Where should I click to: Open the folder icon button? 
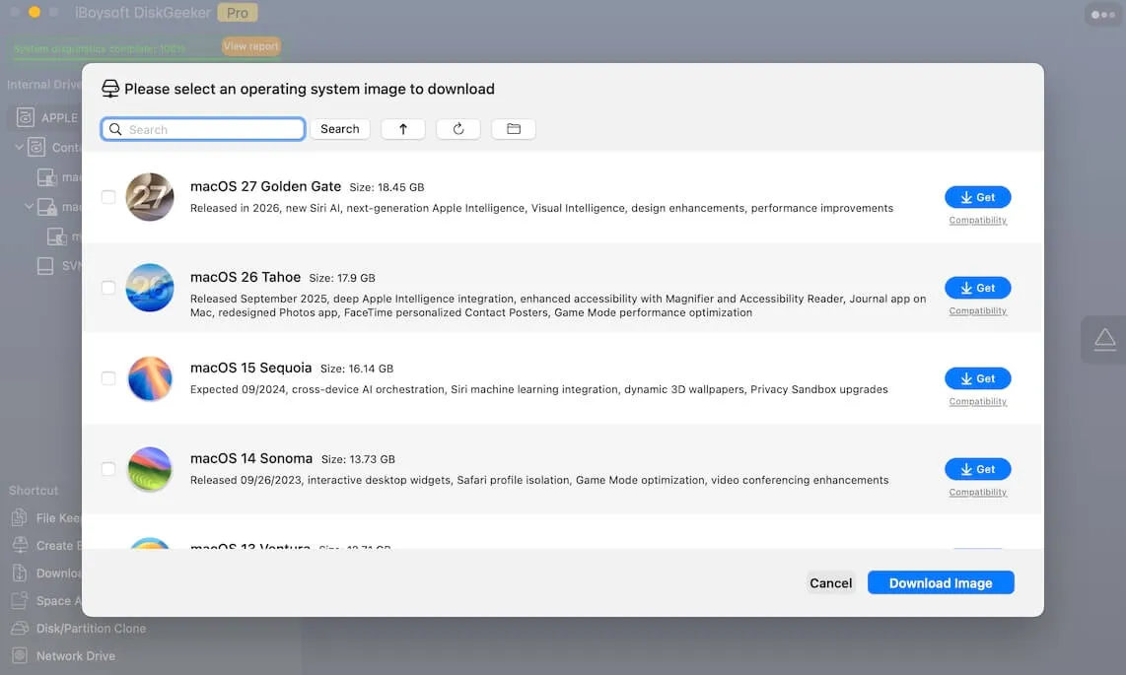pyautogui.click(x=514, y=129)
